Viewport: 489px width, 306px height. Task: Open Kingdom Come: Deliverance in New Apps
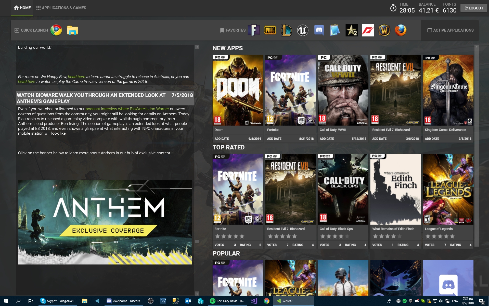(448, 90)
